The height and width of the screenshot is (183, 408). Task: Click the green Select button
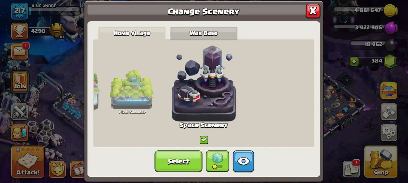pos(178,161)
